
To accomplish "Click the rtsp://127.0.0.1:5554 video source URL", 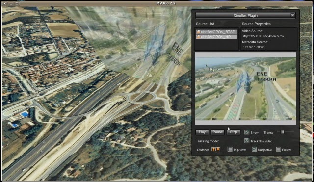I will tap(263, 36).
